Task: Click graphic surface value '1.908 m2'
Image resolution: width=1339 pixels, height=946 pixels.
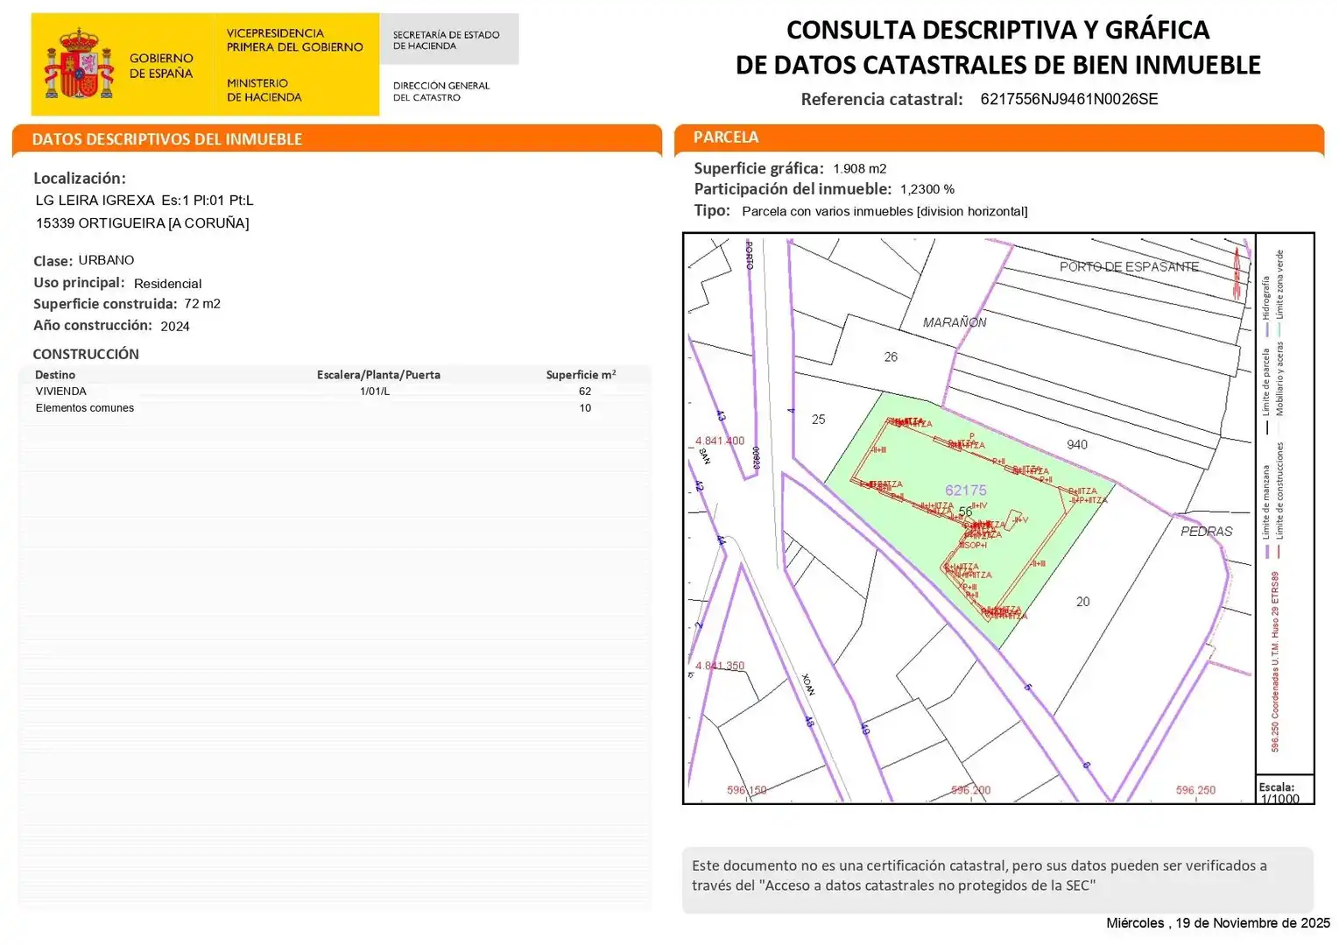Action: tap(859, 169)
